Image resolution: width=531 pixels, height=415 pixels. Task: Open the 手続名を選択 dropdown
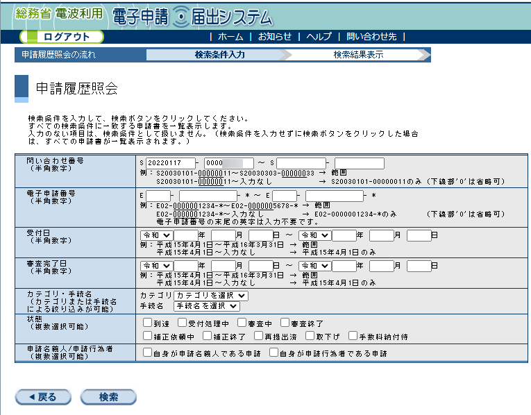click(207, 306)
